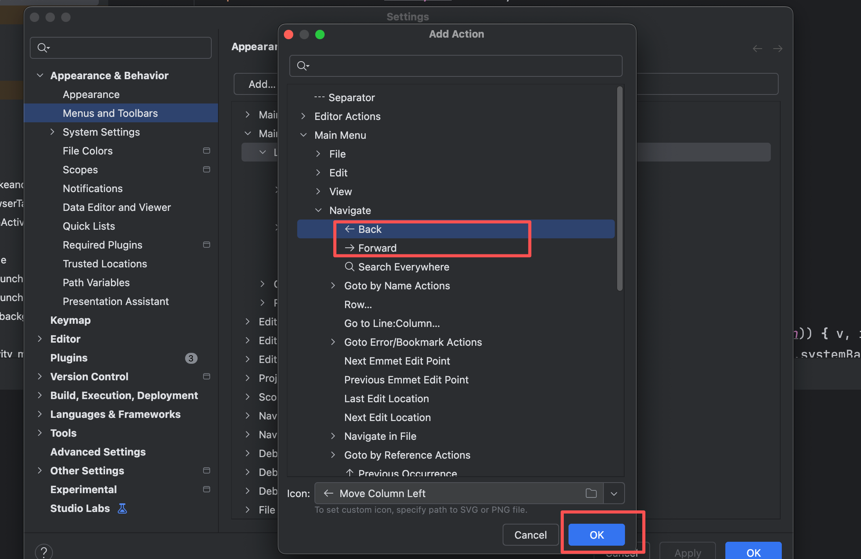Open the Icon dropdown arrow

pyautogui.click(x=614, y=494)
